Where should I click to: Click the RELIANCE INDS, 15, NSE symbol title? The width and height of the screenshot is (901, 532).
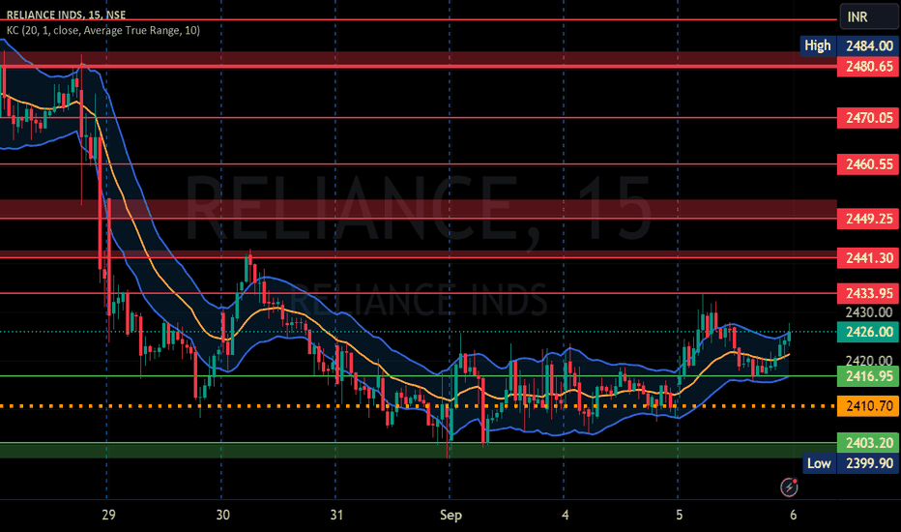[x=66, y=15]
